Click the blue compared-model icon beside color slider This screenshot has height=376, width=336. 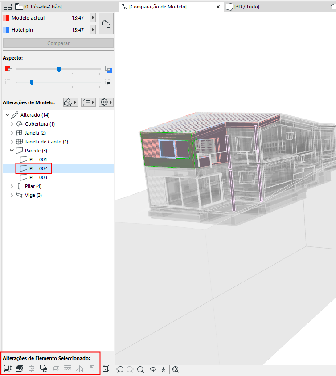[x=109, y=69]
